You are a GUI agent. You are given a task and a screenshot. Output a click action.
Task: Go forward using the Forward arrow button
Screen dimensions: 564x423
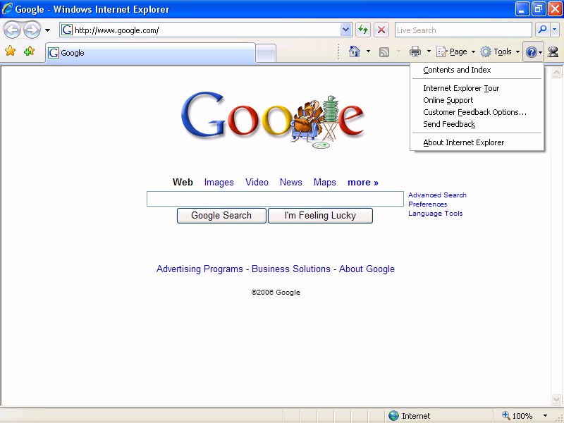coord(32,30)
